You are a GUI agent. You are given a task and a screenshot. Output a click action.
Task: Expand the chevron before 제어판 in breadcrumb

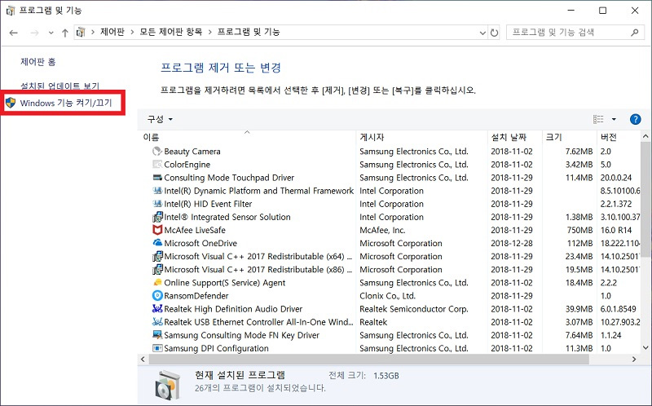tap(93, 32)
